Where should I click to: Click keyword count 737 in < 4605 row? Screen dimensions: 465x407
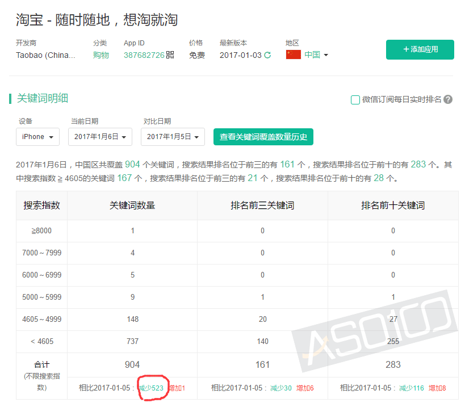(x=132, y=342)
